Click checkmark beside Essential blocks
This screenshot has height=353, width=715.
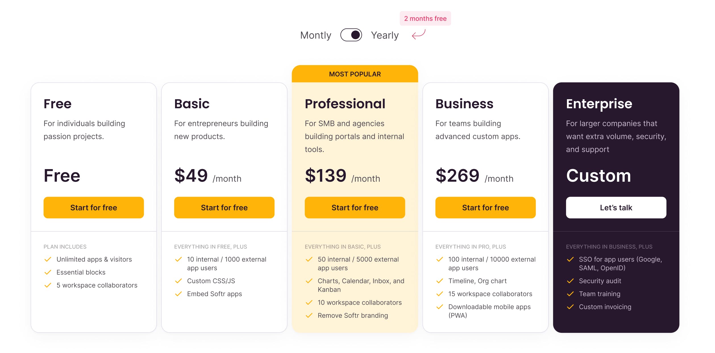[48, 272]
